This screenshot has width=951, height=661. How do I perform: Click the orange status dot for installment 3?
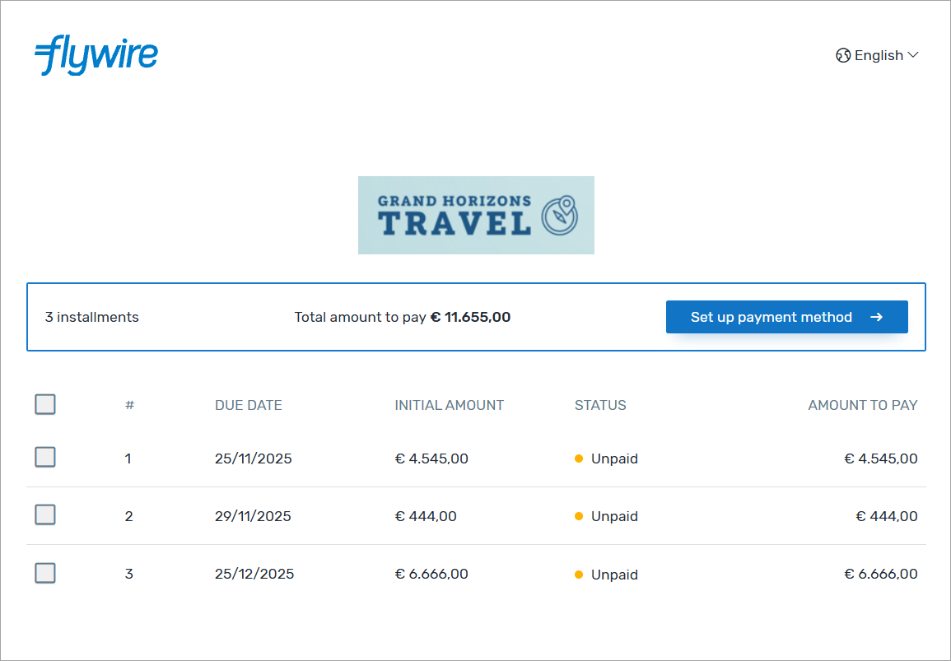(579, 575)
